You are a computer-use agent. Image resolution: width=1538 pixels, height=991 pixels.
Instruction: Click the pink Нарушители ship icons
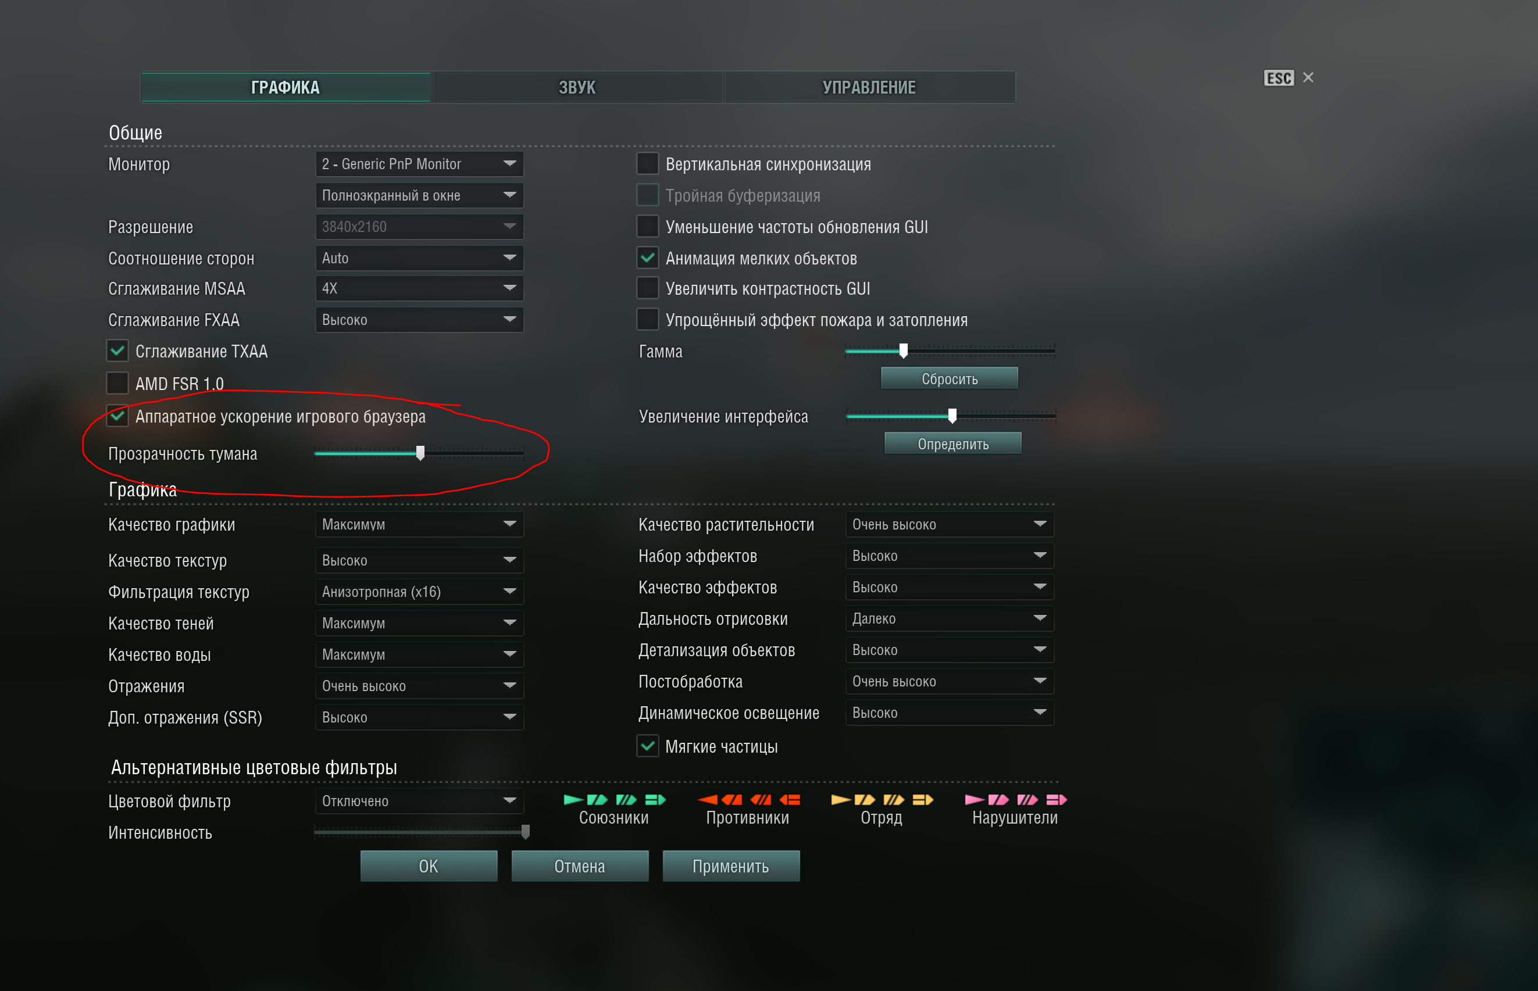pos(1016,799)
